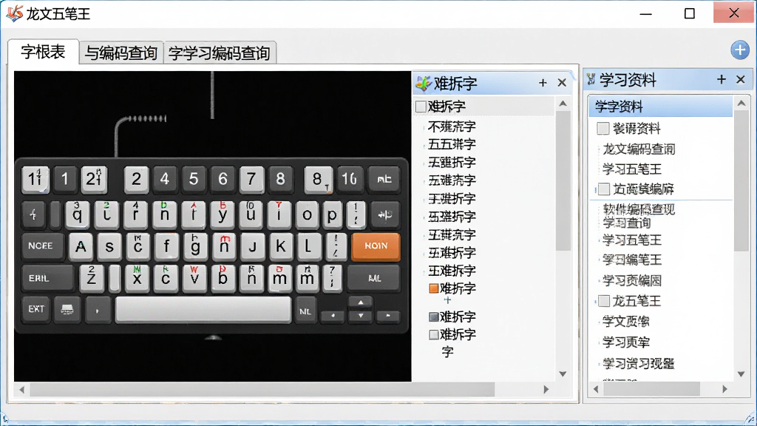Image resolution: width=757 pixels, height=426 pixels.
Task: Click the left arrow key on the keyboard
Action: pyautogui.click(x=333, y=316)
